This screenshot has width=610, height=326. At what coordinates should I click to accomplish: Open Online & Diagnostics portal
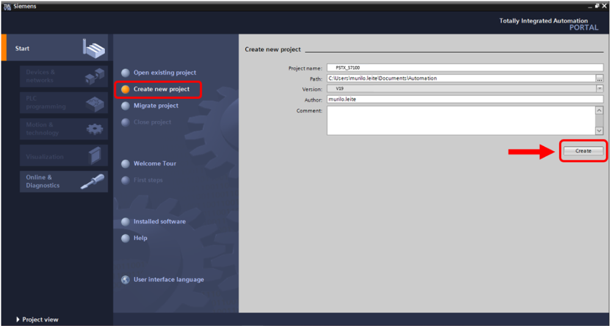tap(64, 181)
